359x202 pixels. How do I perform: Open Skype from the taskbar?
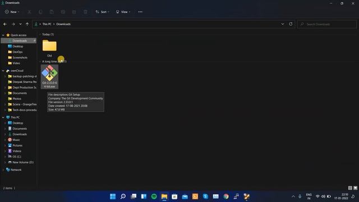coord(205,196)
